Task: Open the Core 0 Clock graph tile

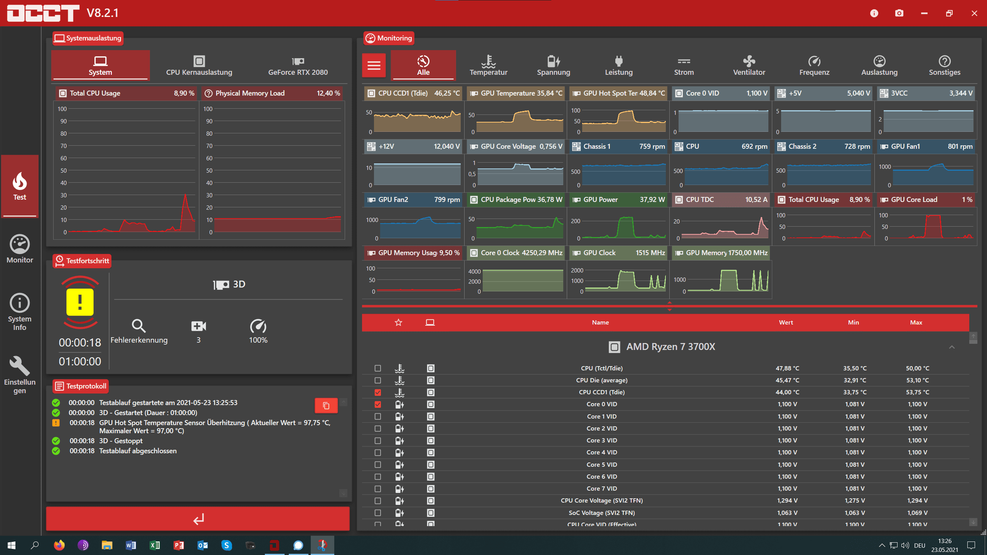Action: click(515, 272)
